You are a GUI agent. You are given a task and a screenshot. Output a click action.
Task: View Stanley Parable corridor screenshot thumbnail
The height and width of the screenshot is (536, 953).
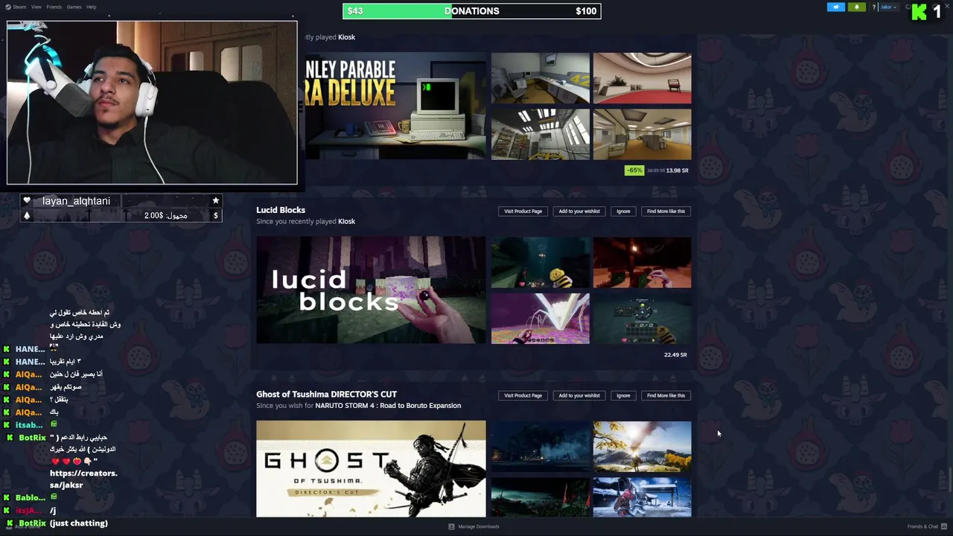pos(540,135)
